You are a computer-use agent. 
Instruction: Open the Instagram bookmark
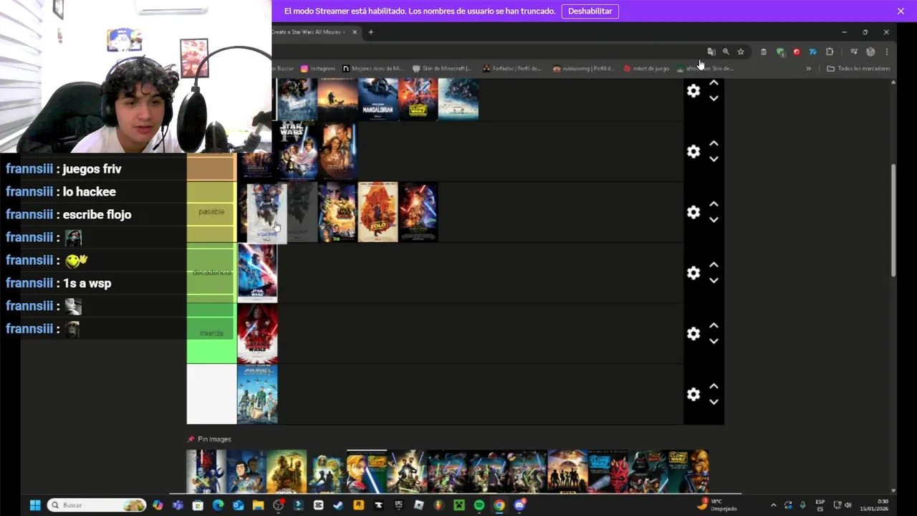pos(318,69)
